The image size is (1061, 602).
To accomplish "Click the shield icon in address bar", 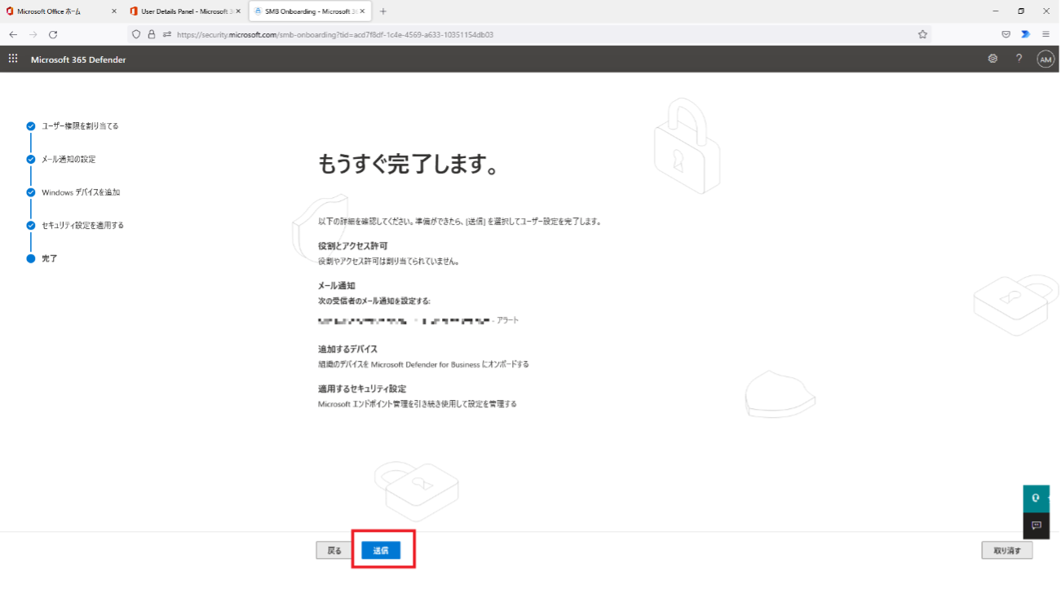I will (136, 35).
